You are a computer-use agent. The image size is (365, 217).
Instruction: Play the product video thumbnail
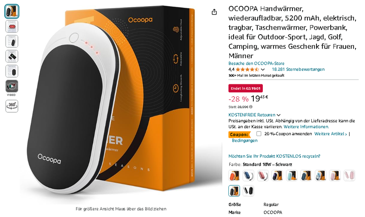pyautogui.click(x=12, y=86)
